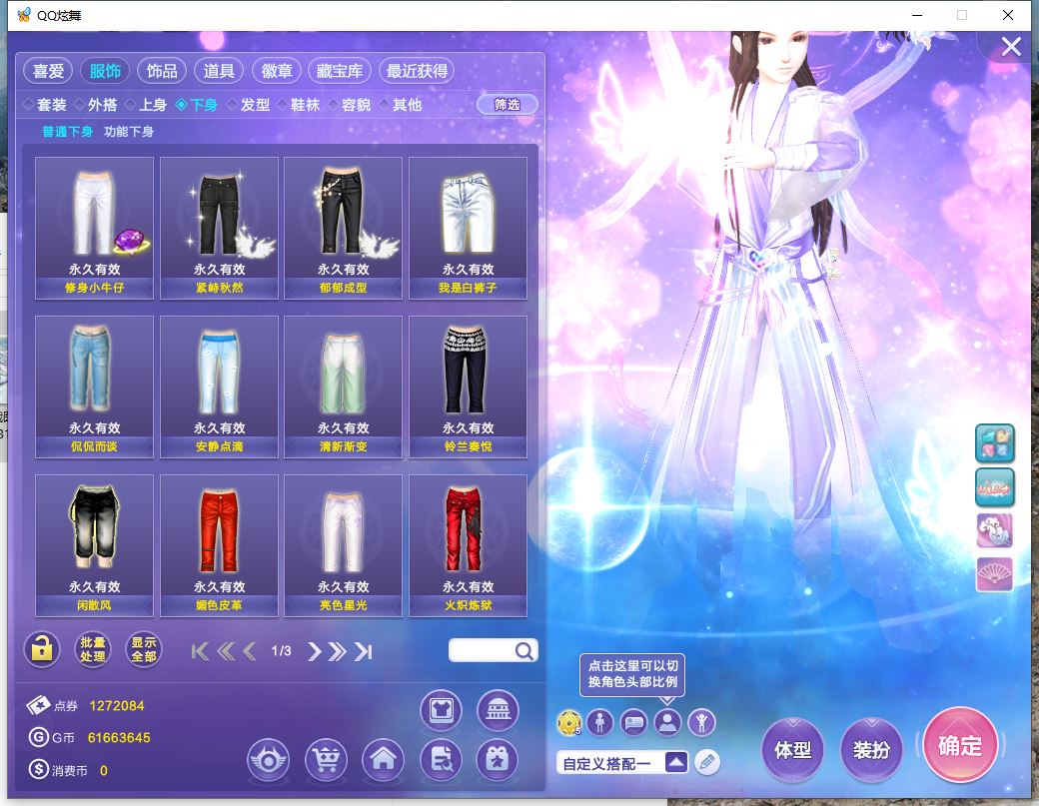This screenshot has width=1039, height=806.
Task: Select the 我是白裤子 pants item
Action: (468, 228)
